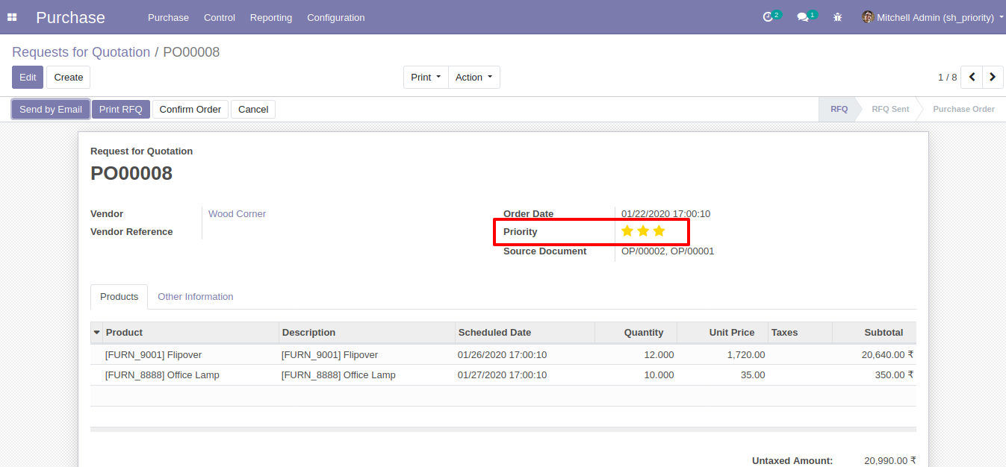Screen dimensions: 1006x467
Task: Set priority to two stars
Action: tap(643, 231)
